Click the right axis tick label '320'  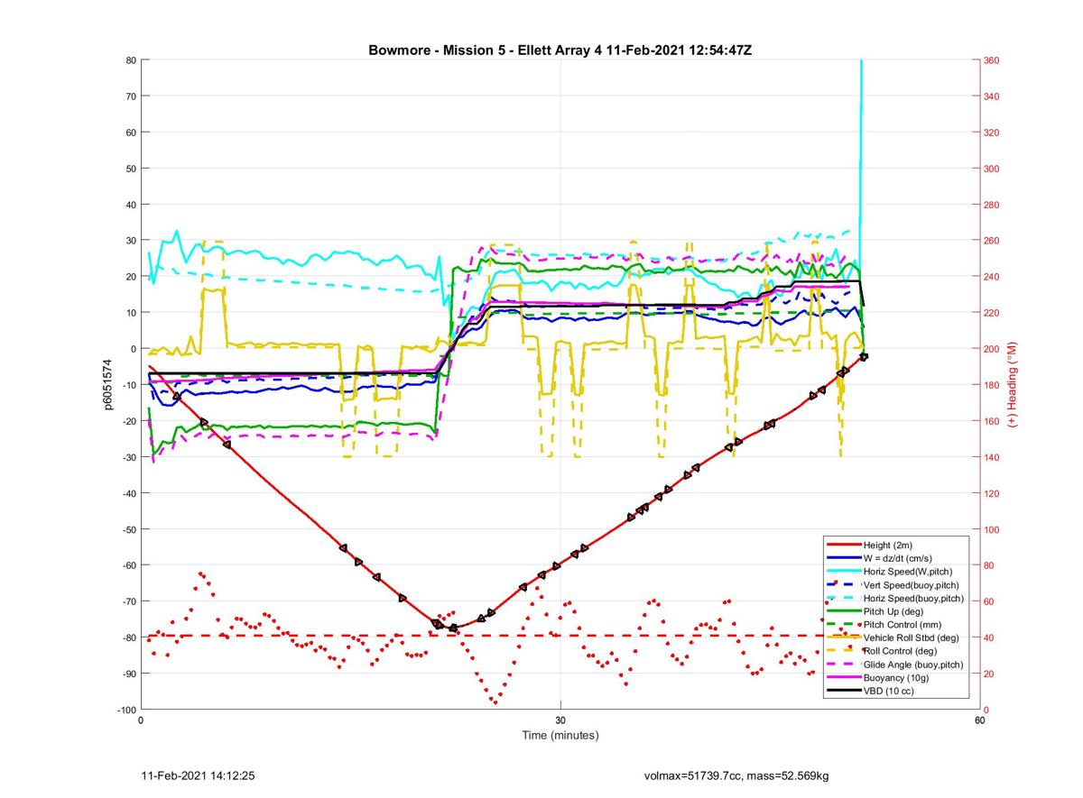(993, 133)
